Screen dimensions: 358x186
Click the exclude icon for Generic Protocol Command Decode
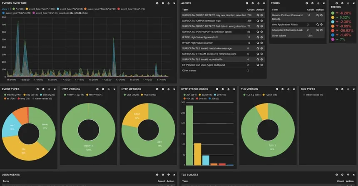[x=321, y=15]
